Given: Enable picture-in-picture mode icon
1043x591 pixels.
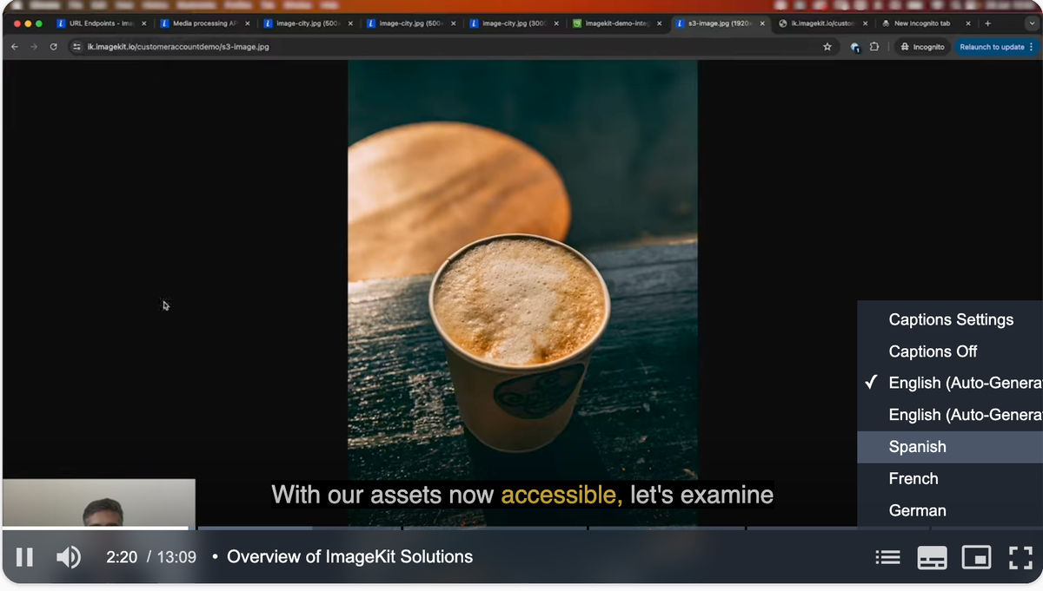Looking at the screenshot, I should [x=976, y=557].
